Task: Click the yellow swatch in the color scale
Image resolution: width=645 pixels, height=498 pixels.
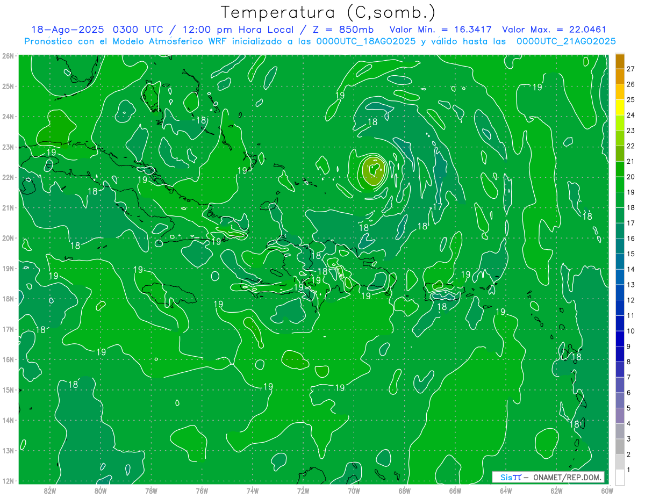Action: coord(620,107)
